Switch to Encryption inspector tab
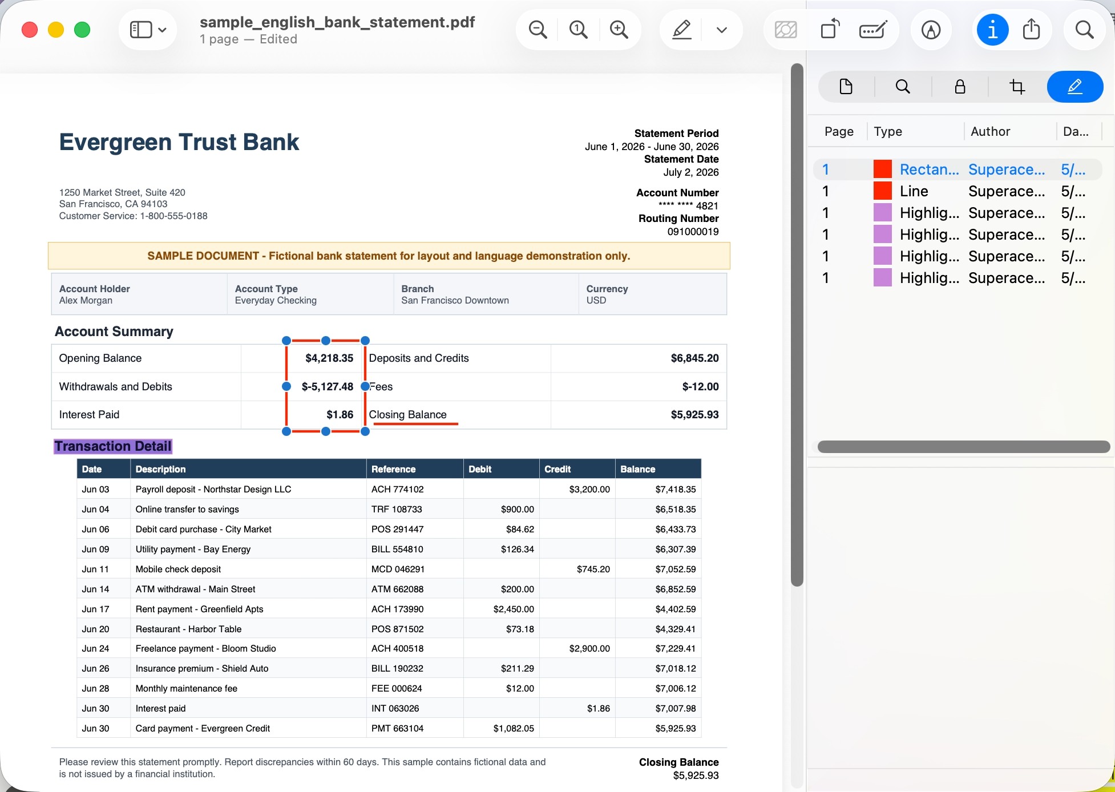1115x792 pixels. pos(960,87)
